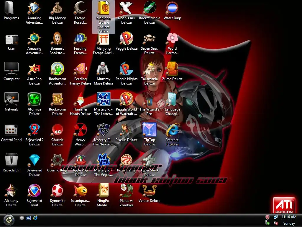Launch Atomica Deluxe shortcut
This screenshot has width=302, height=227.
coord(34,99)
